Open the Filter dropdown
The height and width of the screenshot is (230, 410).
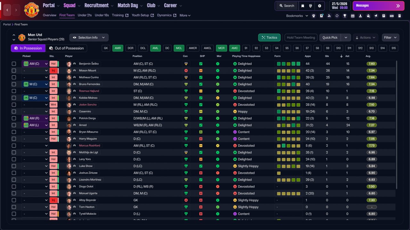pos(390,38)
